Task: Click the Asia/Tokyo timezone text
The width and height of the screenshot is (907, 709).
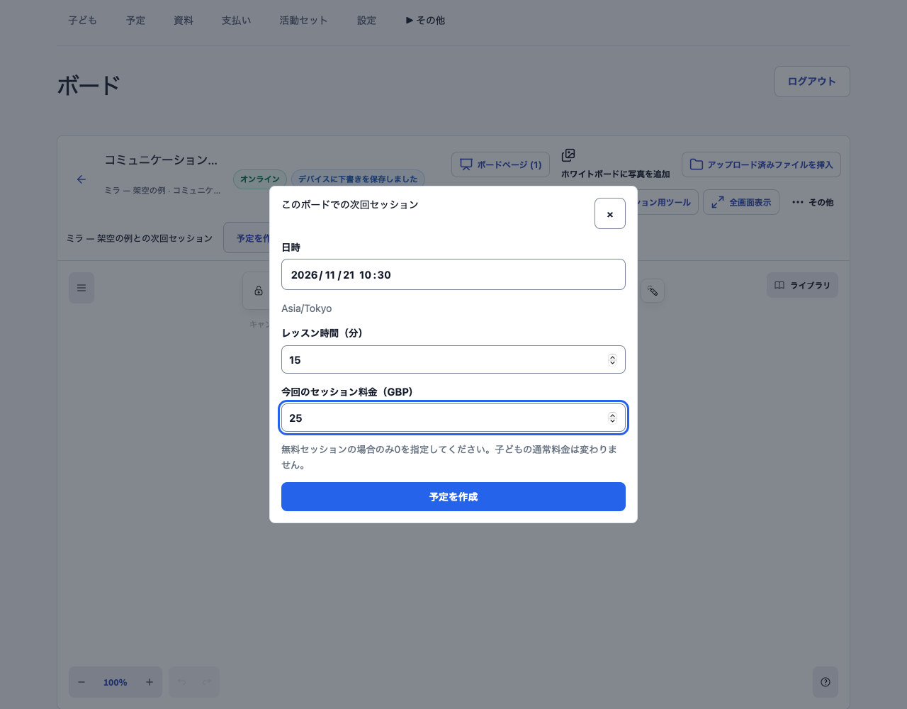Action: coord(306,308)
